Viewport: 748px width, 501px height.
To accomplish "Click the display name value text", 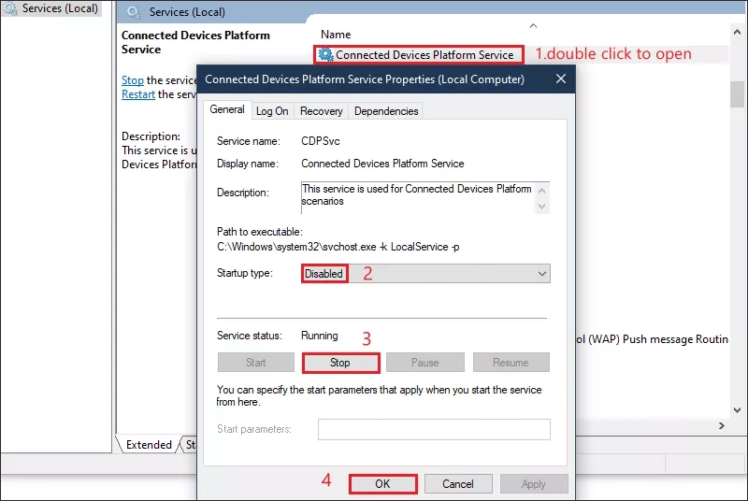I will pyautogui.click(x=382, y=164).
